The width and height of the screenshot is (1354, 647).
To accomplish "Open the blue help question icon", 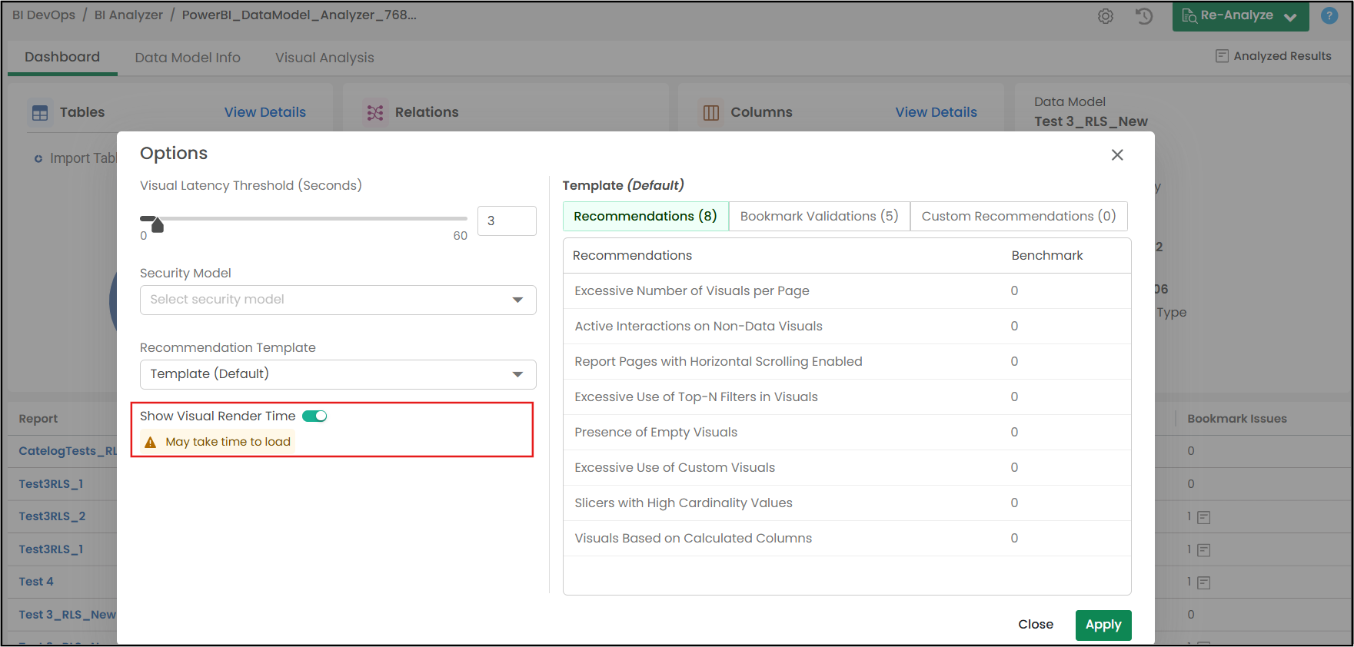I will click(x=1329, y=15).
